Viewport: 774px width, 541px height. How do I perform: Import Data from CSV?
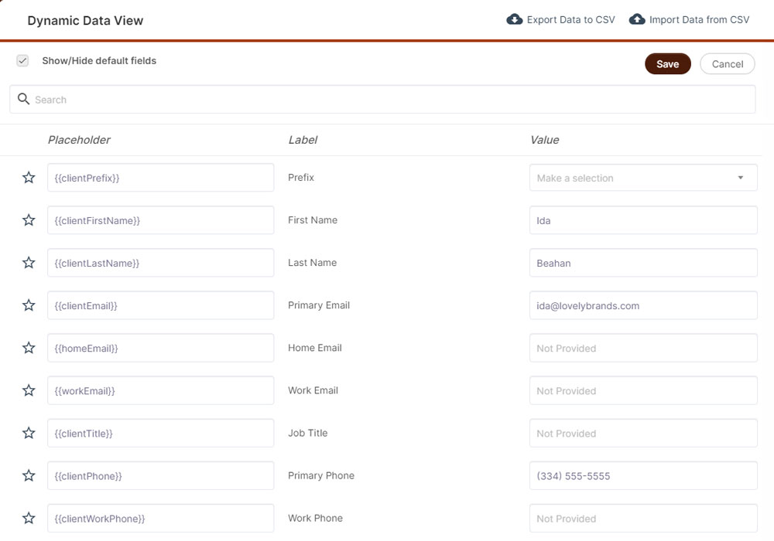point(690,19)
